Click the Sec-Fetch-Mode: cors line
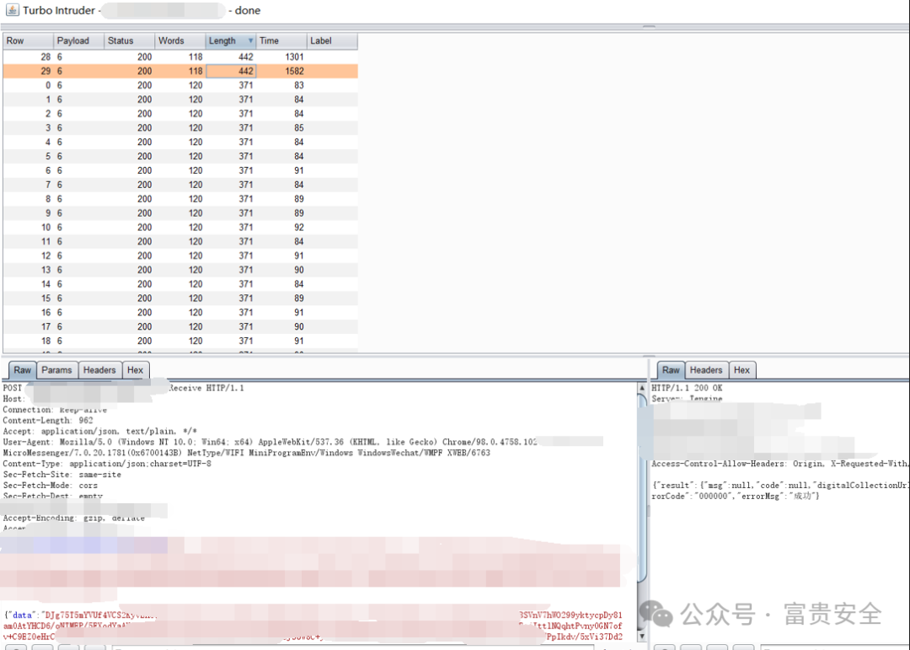910x650 pixels. (x=51, y=486)
